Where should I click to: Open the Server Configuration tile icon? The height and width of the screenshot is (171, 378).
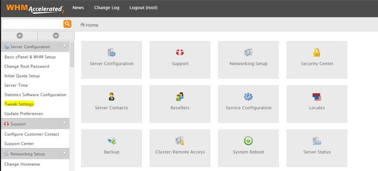tap(111, 52)
